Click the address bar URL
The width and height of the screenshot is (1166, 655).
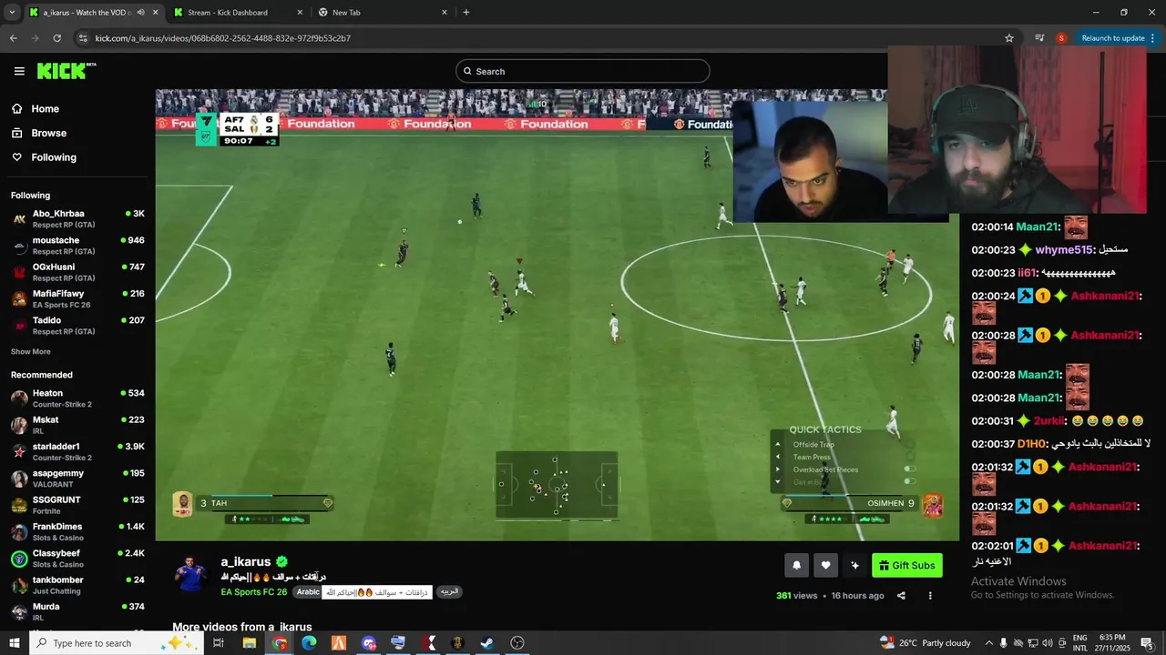click(223, 38)
